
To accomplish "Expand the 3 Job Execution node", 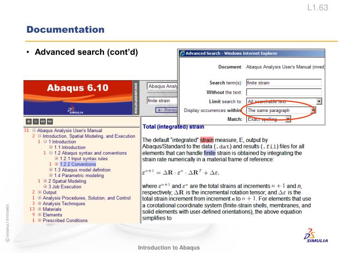I will point(45,186).
